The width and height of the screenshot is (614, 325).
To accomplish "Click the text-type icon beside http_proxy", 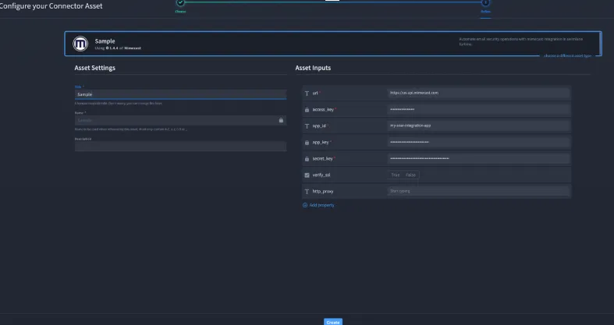I will coord(307,192).
